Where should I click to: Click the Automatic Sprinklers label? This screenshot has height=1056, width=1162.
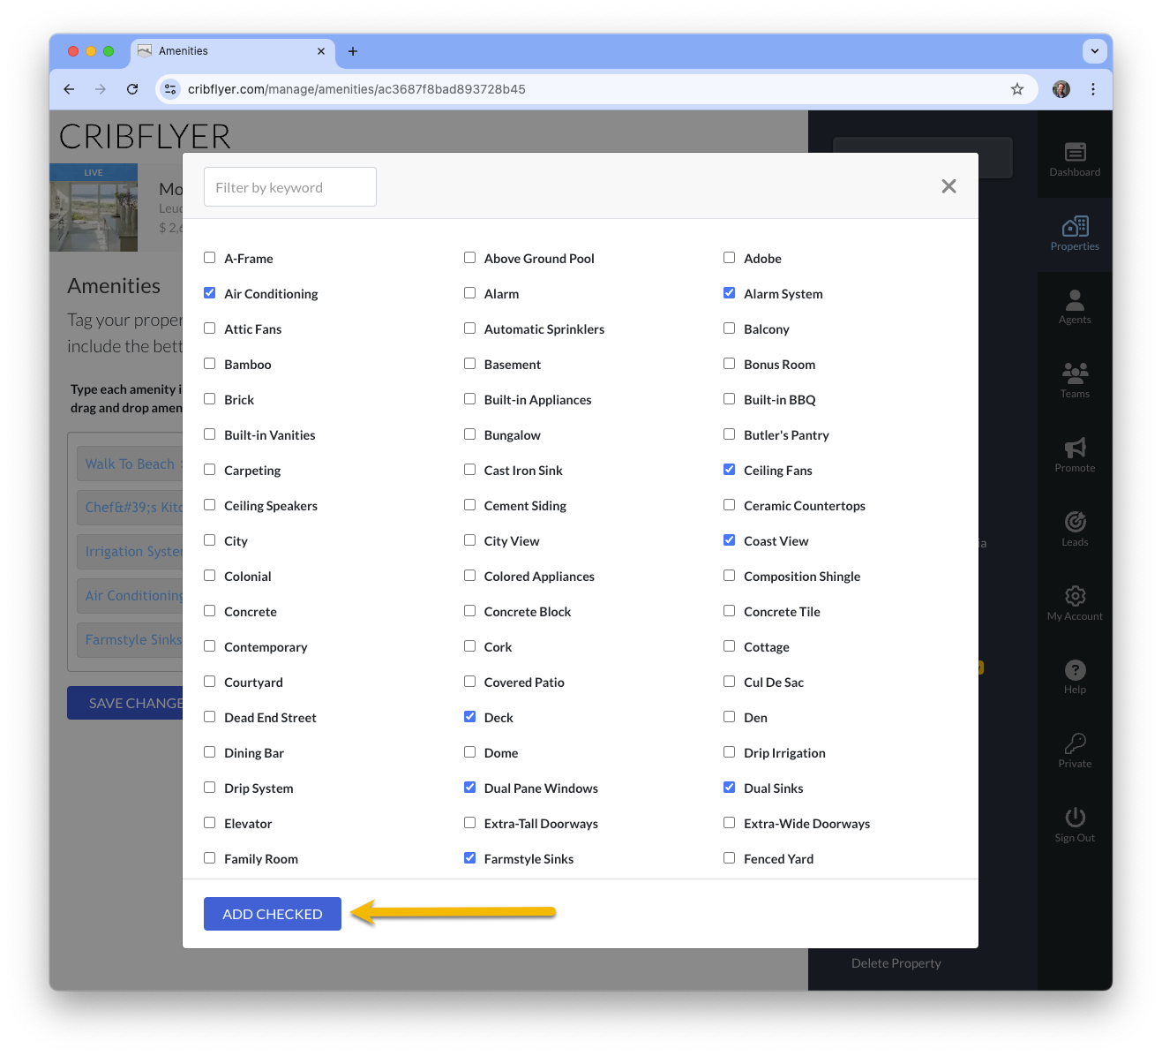[544, 329]
